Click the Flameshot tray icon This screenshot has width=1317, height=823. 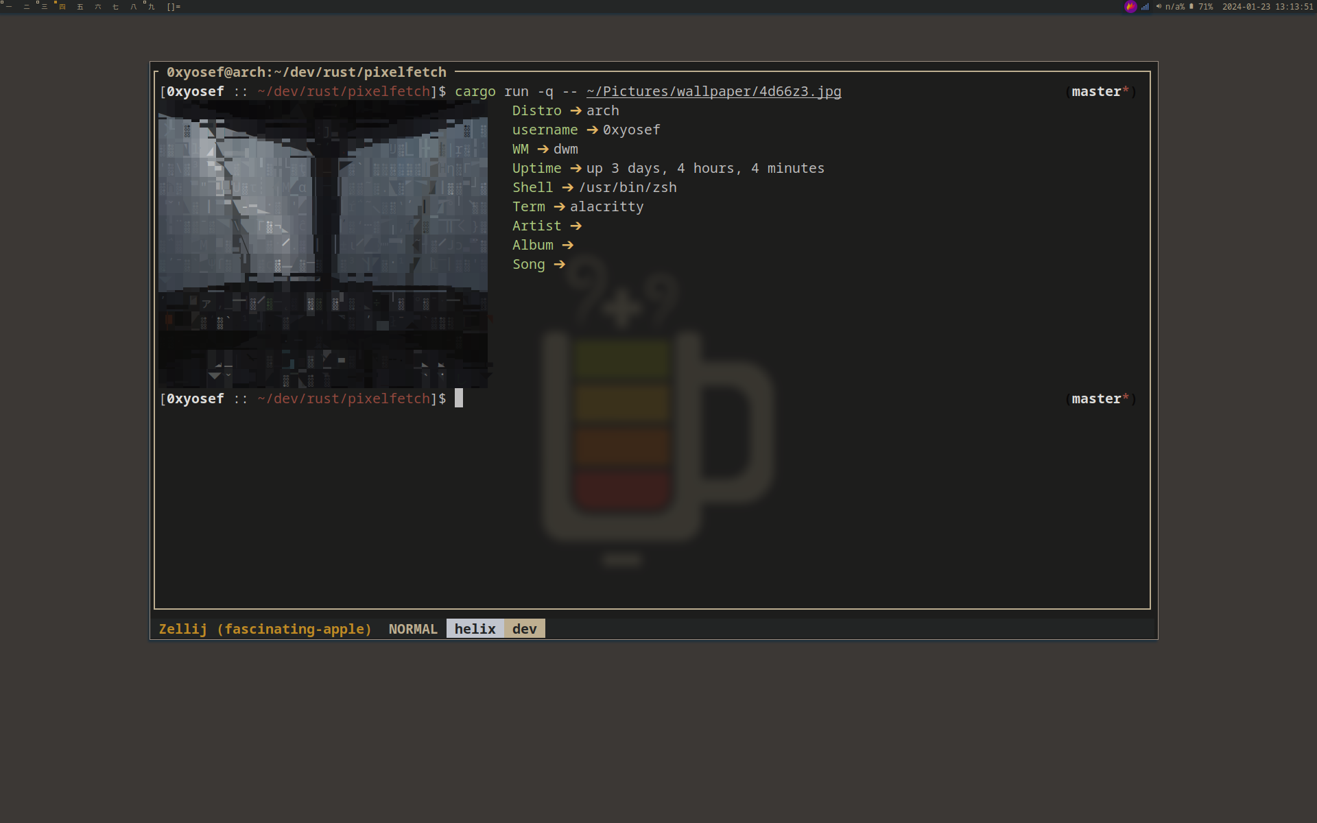click(1130, 7)
